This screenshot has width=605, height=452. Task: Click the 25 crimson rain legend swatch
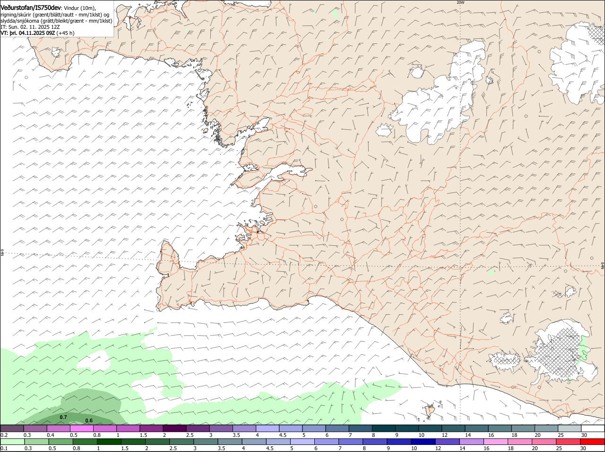[x=568, y=442]
